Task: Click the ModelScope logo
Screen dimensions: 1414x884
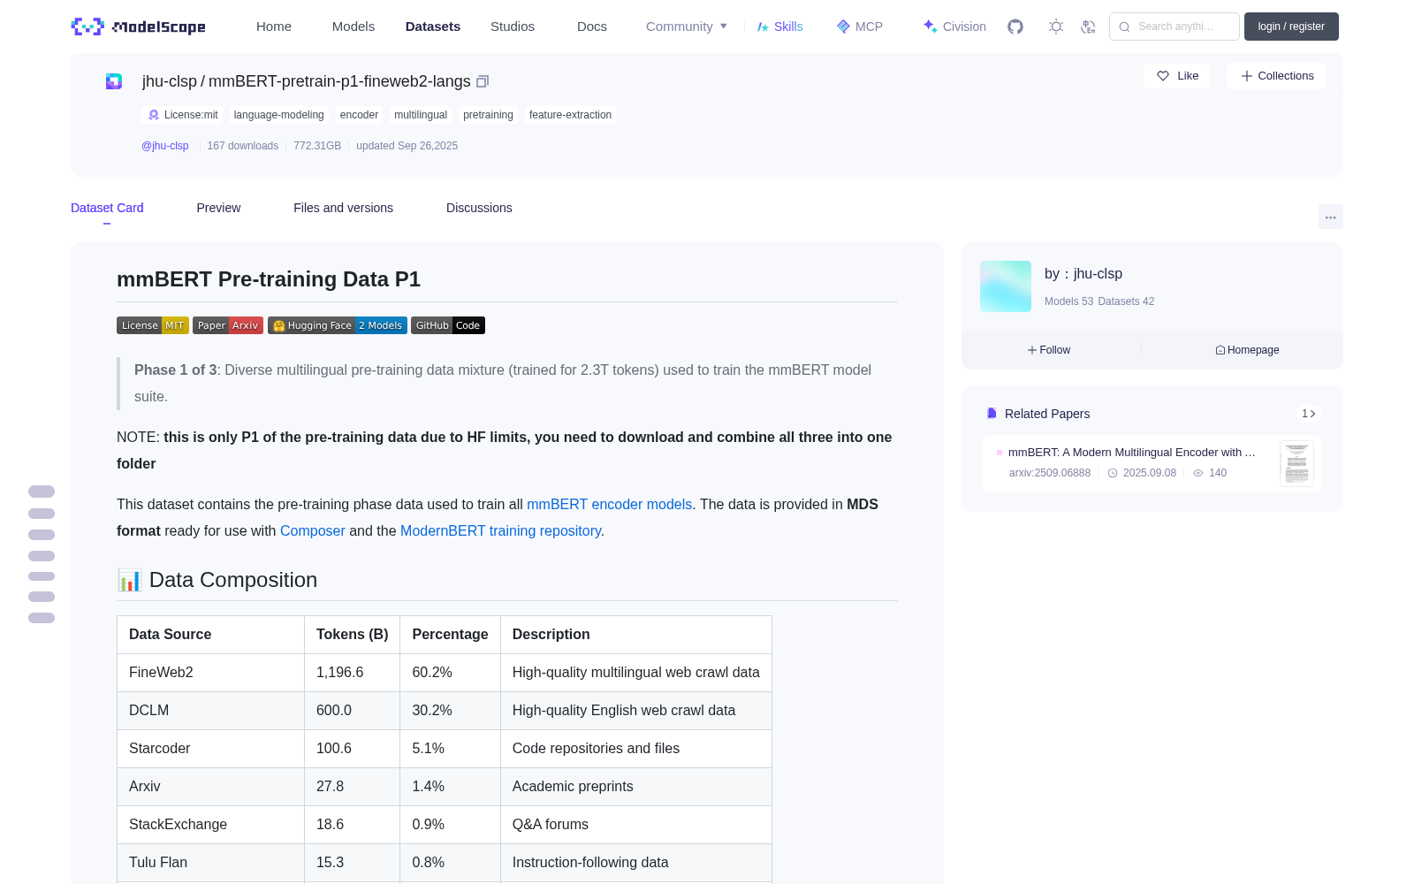Action: click(x=139, y=27)
